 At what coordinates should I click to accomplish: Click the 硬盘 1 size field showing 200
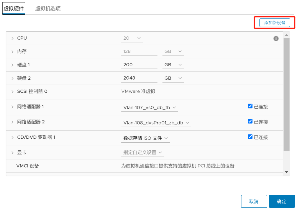(x=139, y=65)
